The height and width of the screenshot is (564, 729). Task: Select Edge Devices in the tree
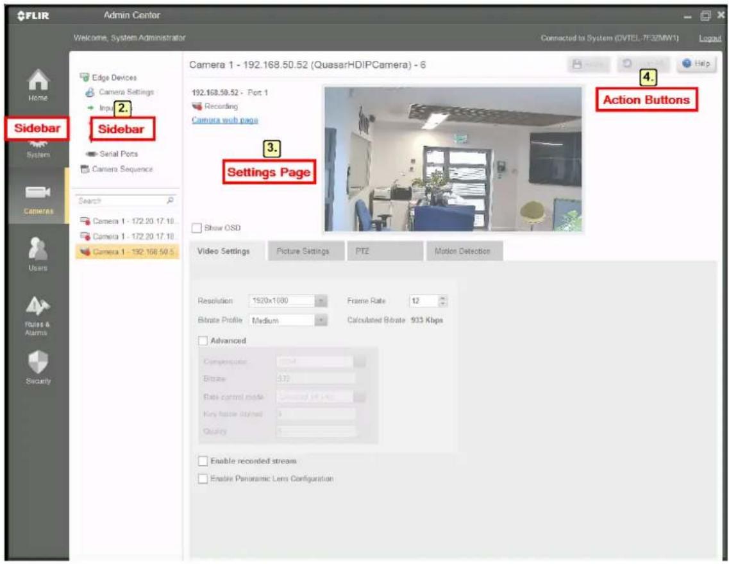[x=108, y=77]
